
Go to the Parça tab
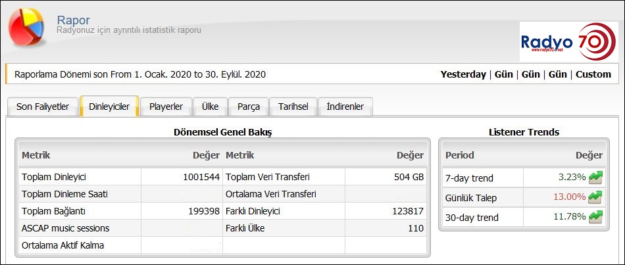click(x=249, y=107)
